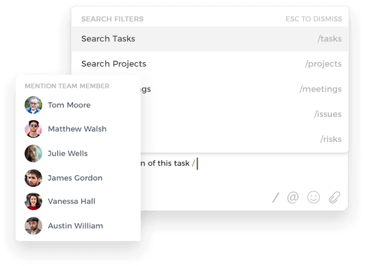Choose Julie Wells' avatar photo

click(x=33, y=153)
